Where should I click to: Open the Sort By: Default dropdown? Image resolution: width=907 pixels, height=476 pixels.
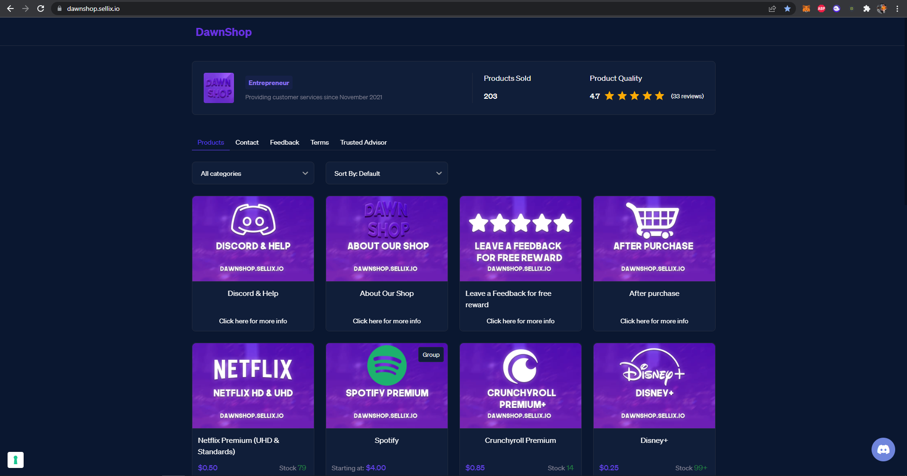tap(387, 173)
